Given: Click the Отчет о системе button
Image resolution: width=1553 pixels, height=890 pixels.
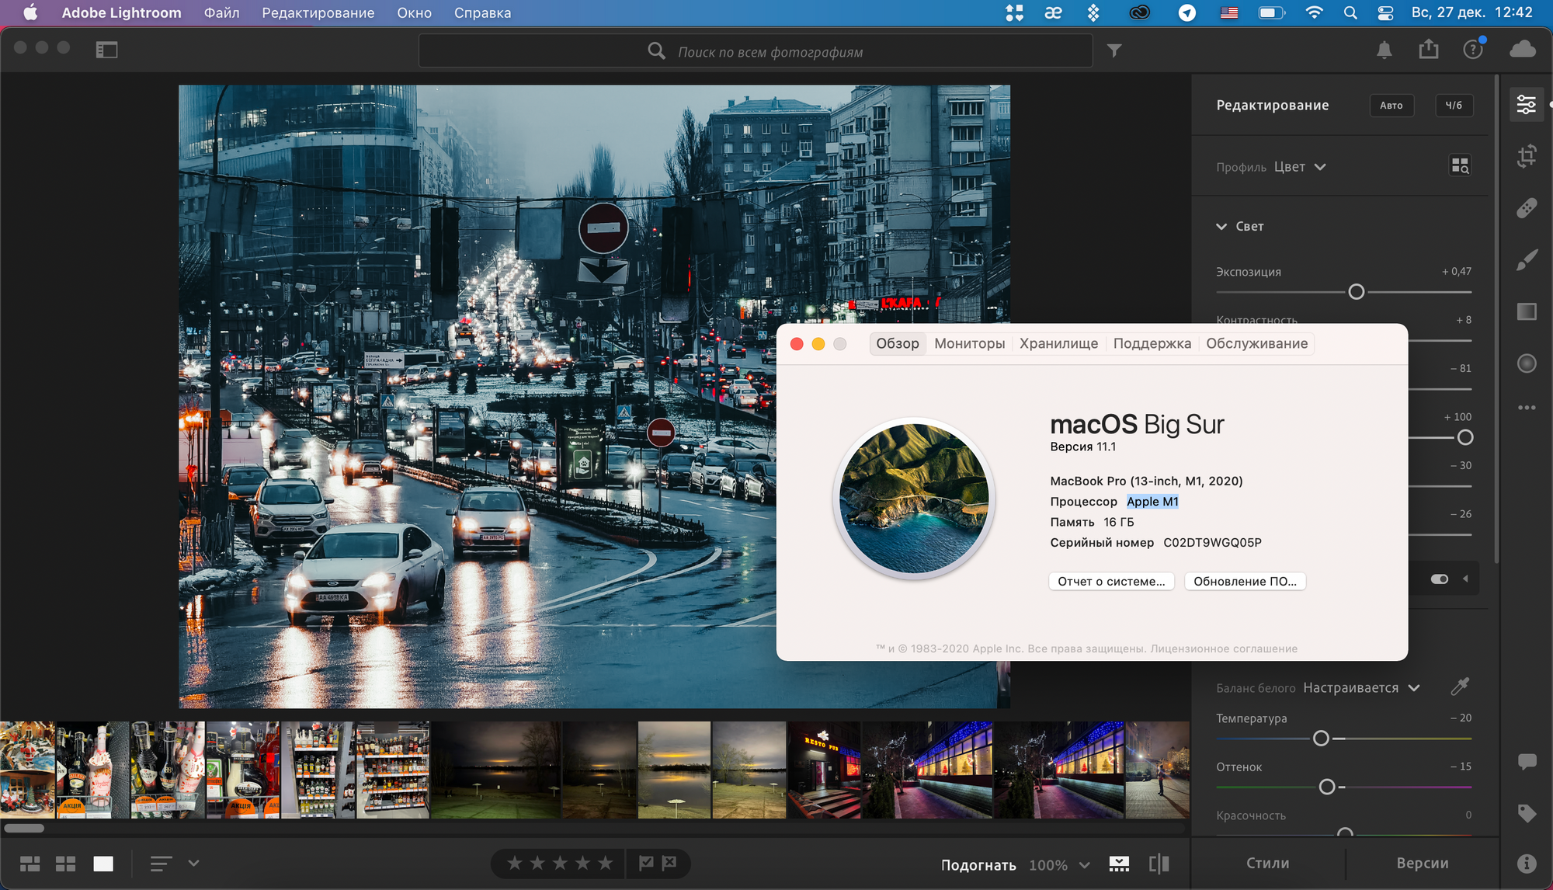Looking at the screenshot, I should [x=1111, y=581].
